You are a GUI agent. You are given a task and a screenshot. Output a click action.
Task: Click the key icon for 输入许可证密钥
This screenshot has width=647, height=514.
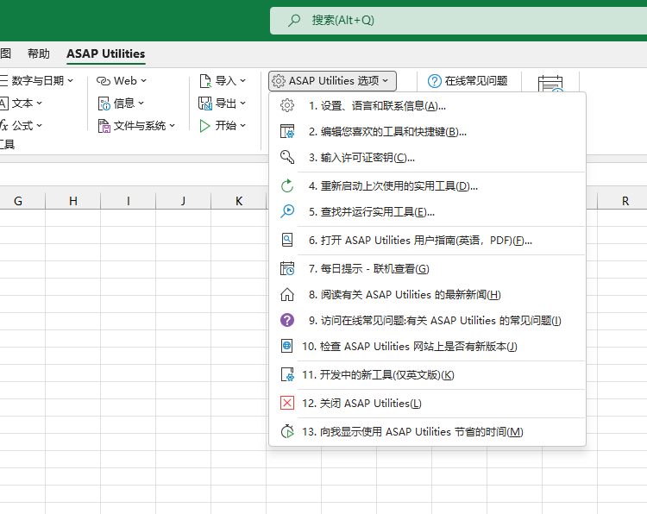pyautogui.click(x=287, y=157)
